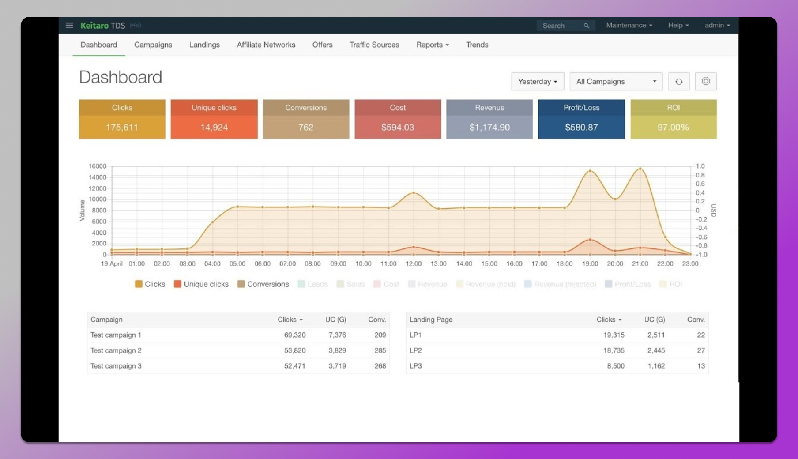The image size is (798, 459).
Task: Enable Revenue series in chart legend
Action: (427, 284)
